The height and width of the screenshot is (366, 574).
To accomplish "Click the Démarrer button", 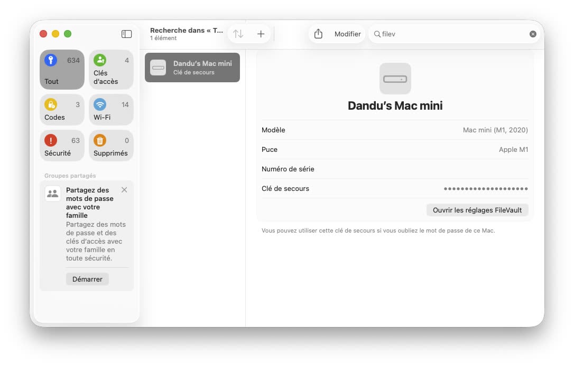I will pos(87,279).
